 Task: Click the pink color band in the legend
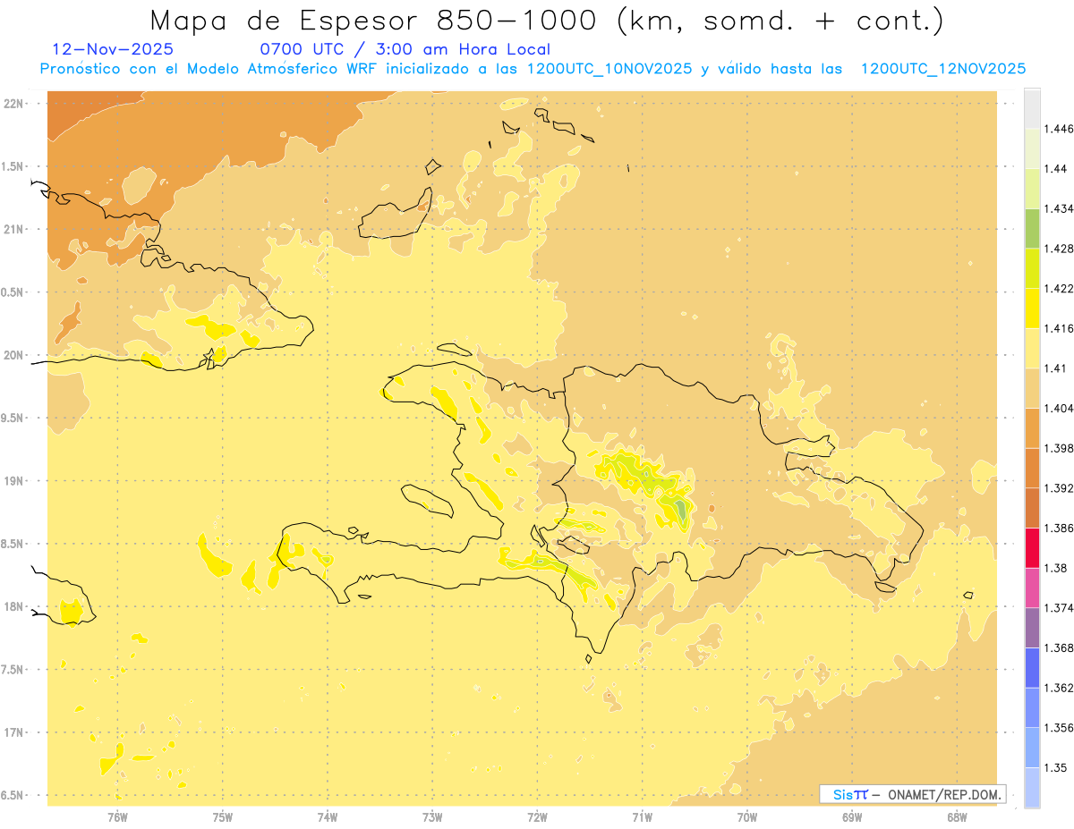pos(1032,588)
